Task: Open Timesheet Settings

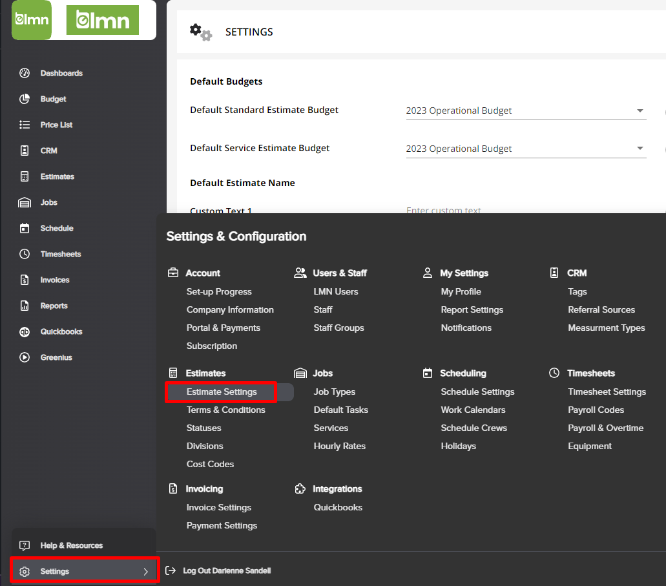Action: (x=607, y=392)
